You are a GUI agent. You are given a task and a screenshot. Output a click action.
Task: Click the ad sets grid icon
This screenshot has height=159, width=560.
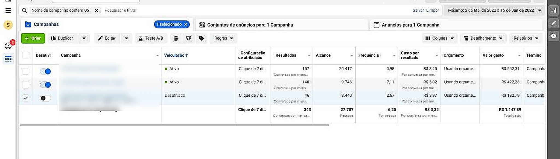click(202, 25)
